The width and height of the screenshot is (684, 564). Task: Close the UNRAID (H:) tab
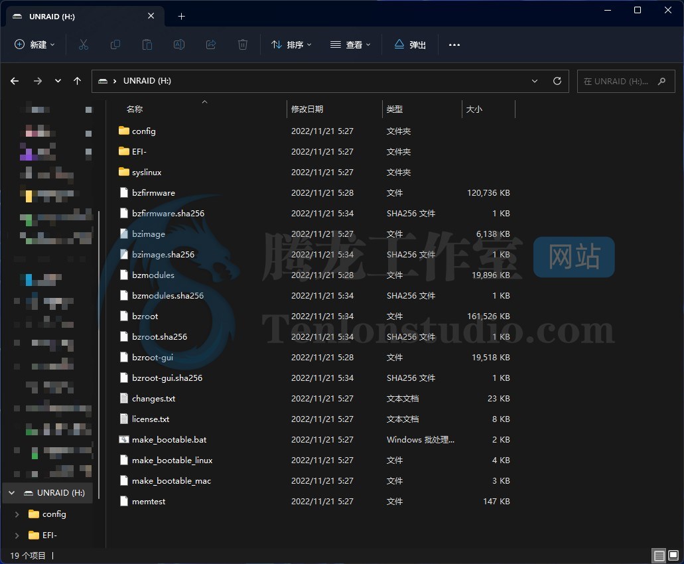coord(151,16)
